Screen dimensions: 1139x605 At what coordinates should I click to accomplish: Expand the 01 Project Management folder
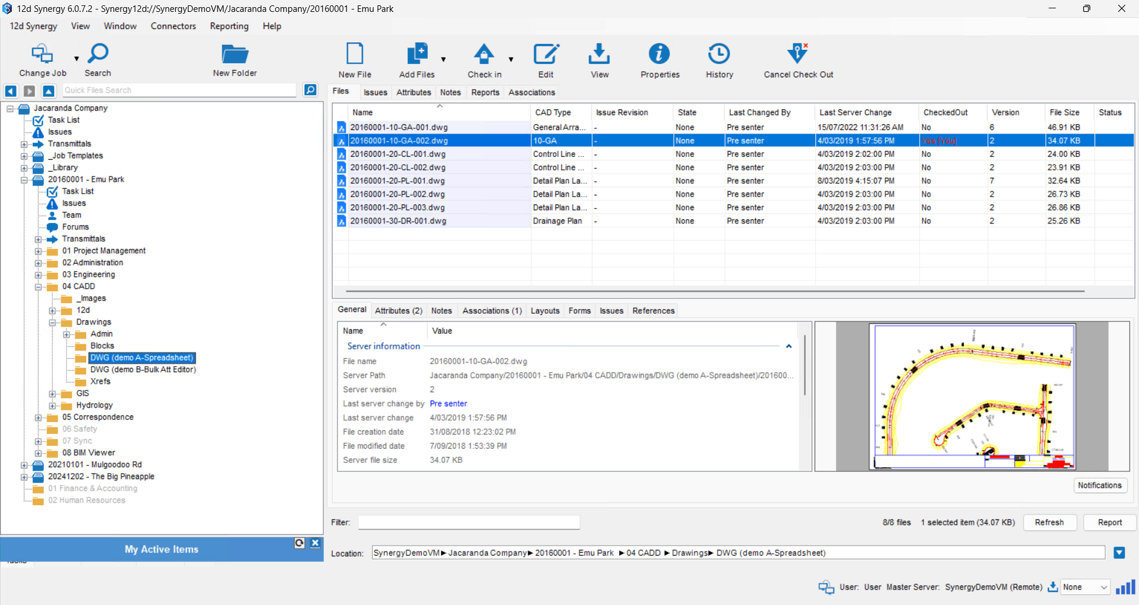click(x=38, y=251)
